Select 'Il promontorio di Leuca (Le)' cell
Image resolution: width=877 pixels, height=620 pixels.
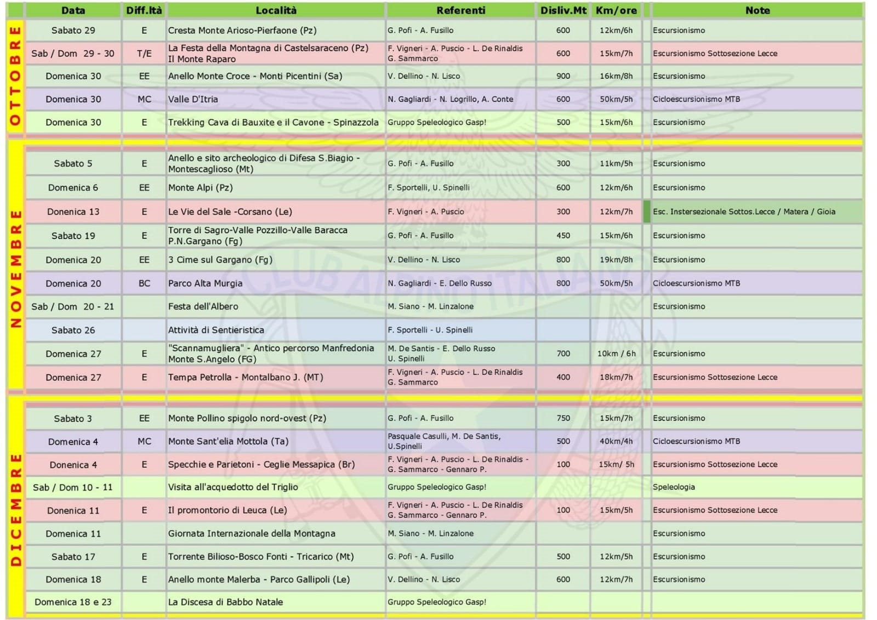(x=276, y=510)
